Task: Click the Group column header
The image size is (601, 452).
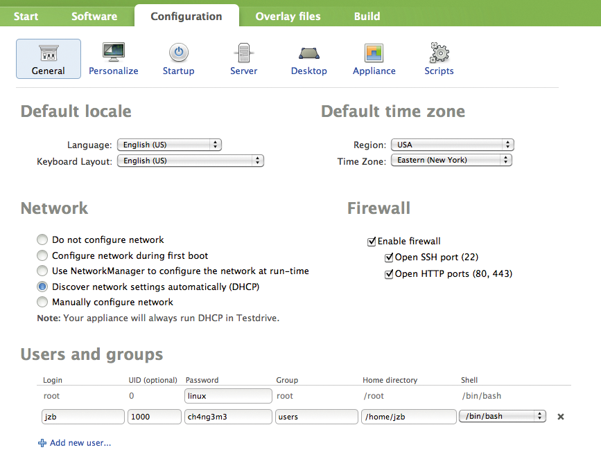Action: click(287, 380)
